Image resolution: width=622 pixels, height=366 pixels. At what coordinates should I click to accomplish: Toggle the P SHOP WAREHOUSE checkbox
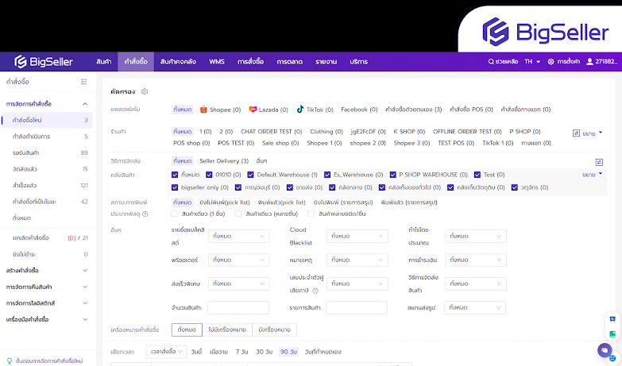393,175
